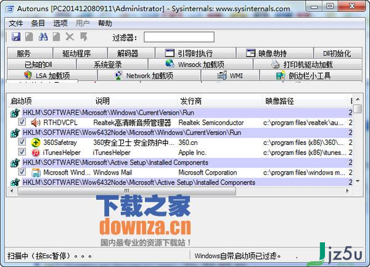Switch to the Network 加载项 tab
This screenshot has height=267, width=370.
[149, 75]
